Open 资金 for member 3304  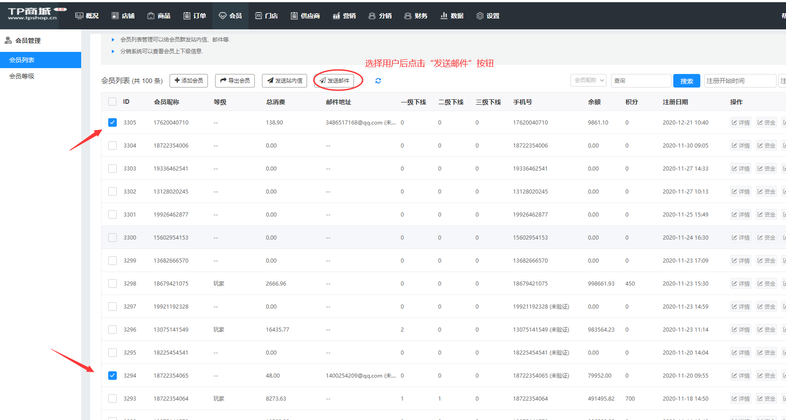click(x=766, y=146)
